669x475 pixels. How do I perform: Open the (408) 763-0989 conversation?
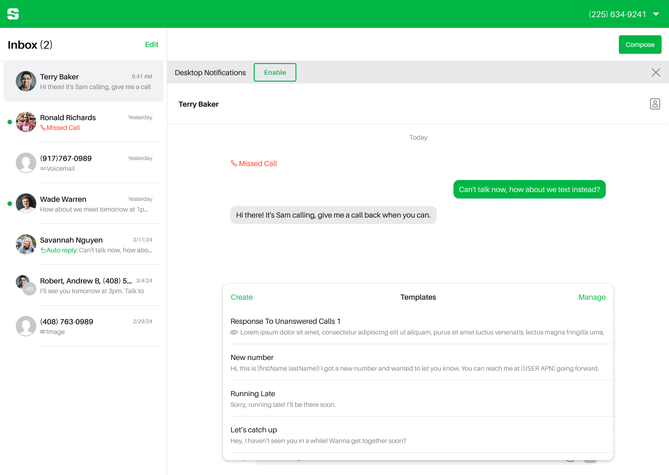pos(84,326)
